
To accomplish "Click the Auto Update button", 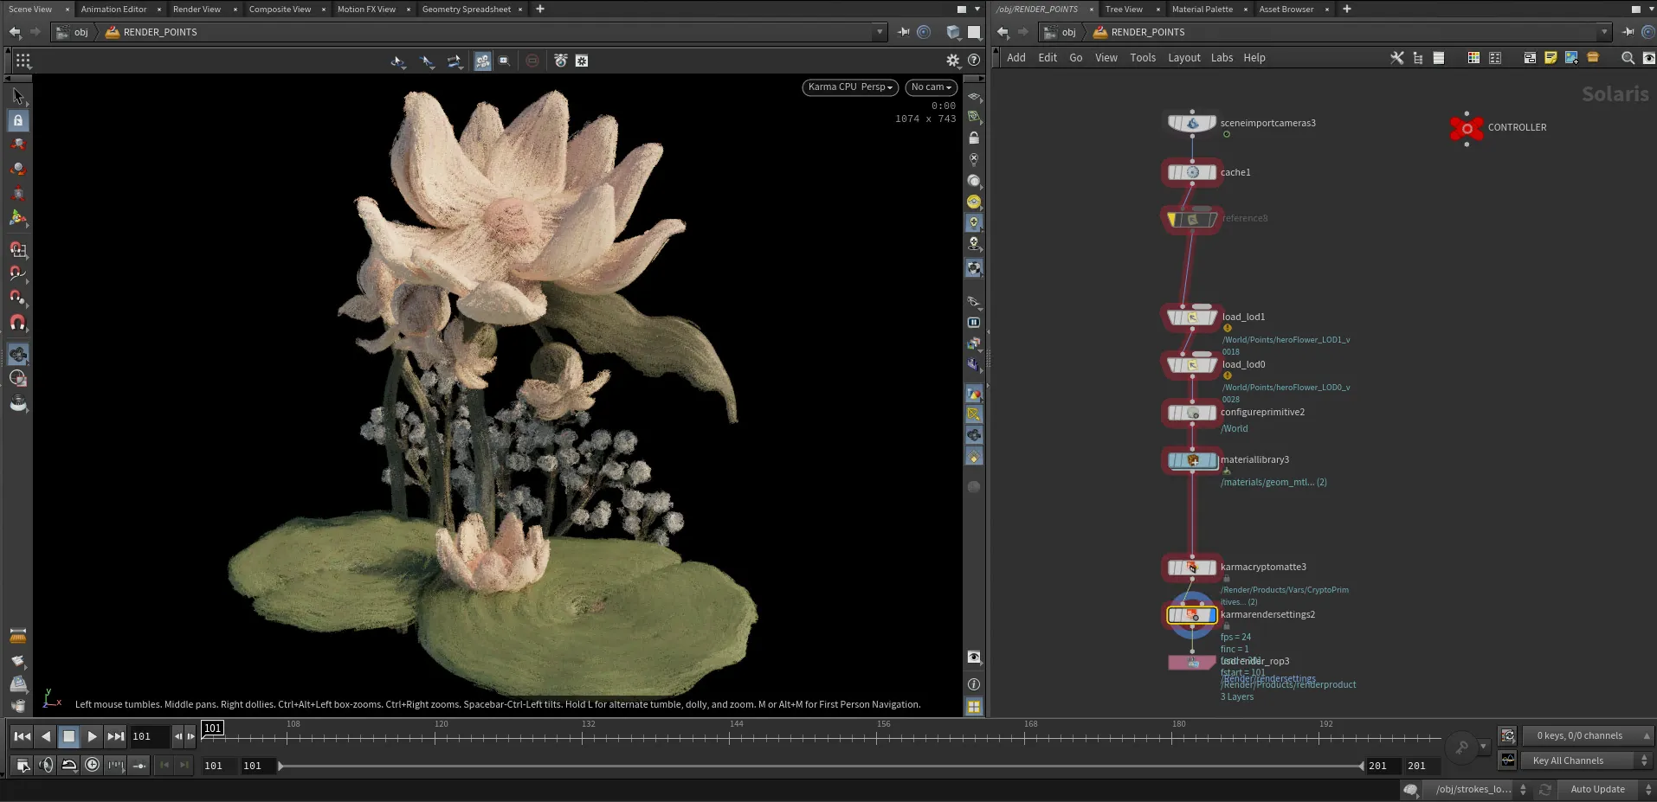I will (x=1597, y=789).
